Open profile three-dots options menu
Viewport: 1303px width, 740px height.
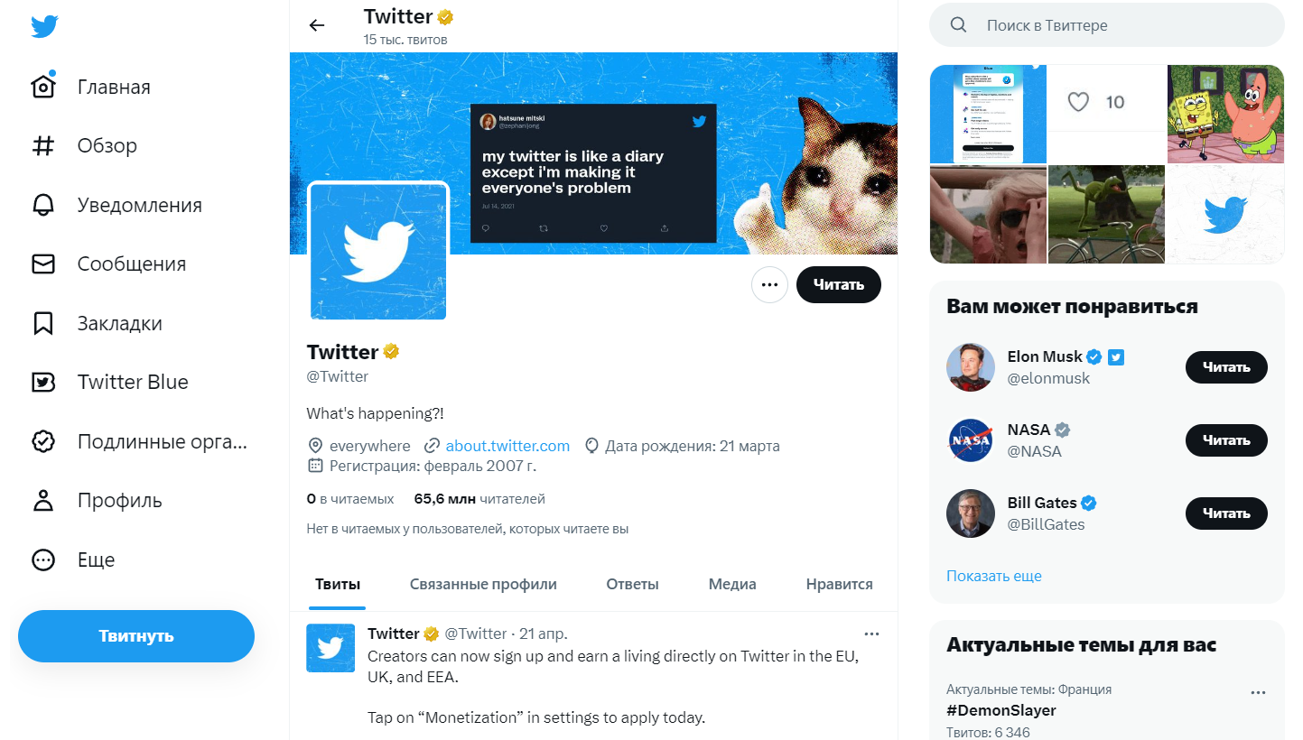(x=769, y=285)
